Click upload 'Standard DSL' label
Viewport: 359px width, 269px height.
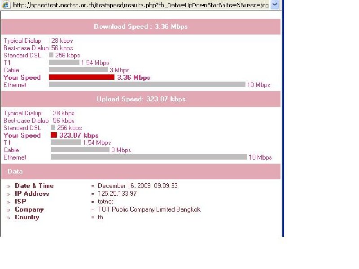pos(22,128)
